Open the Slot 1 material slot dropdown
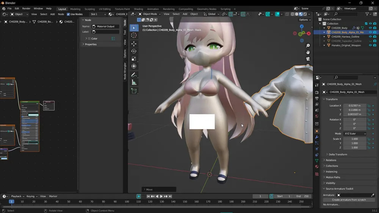Viewport: 379px width, 213px height. (98, 14)
